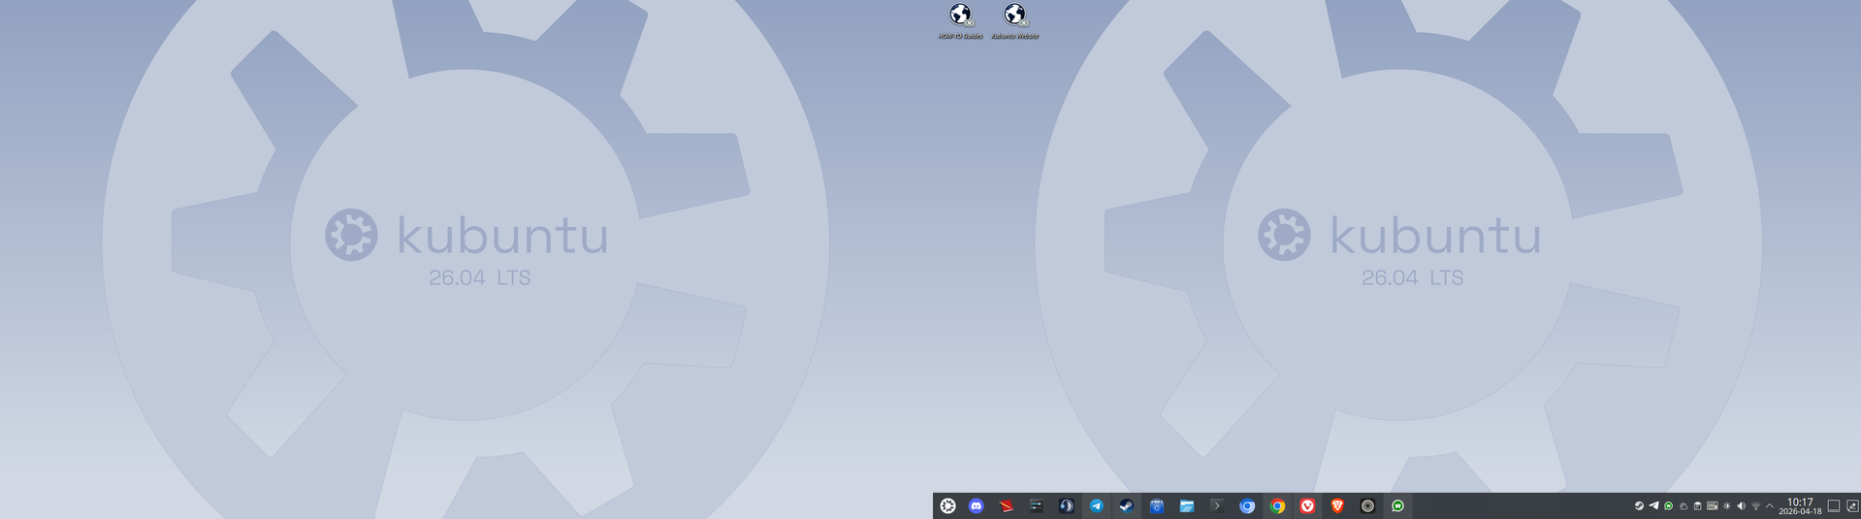Open Wi-Fi networks icon in system tray

click(x=1755, y=505)
